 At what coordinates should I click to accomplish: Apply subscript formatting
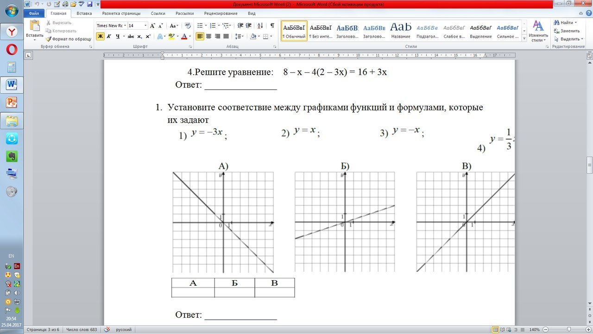139,36
